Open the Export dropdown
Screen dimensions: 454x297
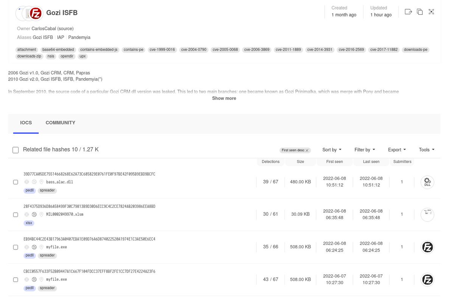(x=397, y=150)
